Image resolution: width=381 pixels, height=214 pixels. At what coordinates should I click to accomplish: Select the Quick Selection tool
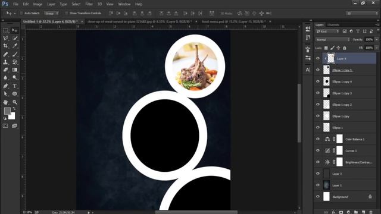(x=14, y=38)
